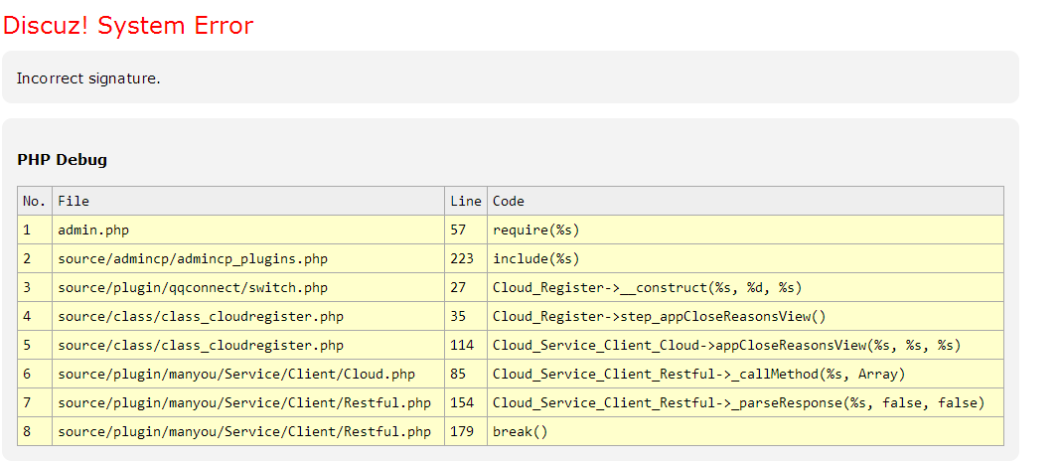
Task: Click the _parseResponse code cell
Action: point(738,402)
